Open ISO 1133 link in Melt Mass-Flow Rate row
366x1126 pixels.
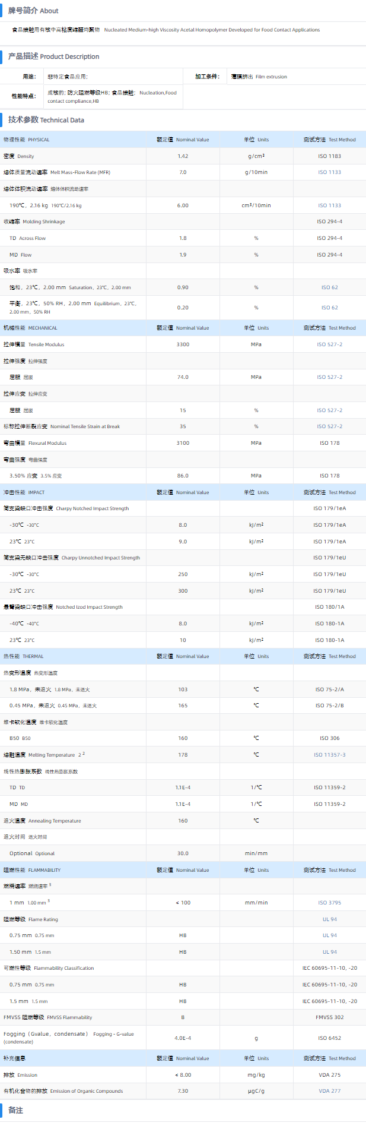pyautogui.click(x=329, y=172)
